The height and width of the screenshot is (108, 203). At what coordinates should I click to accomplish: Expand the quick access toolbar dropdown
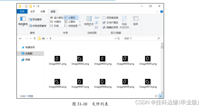point(34,6)
